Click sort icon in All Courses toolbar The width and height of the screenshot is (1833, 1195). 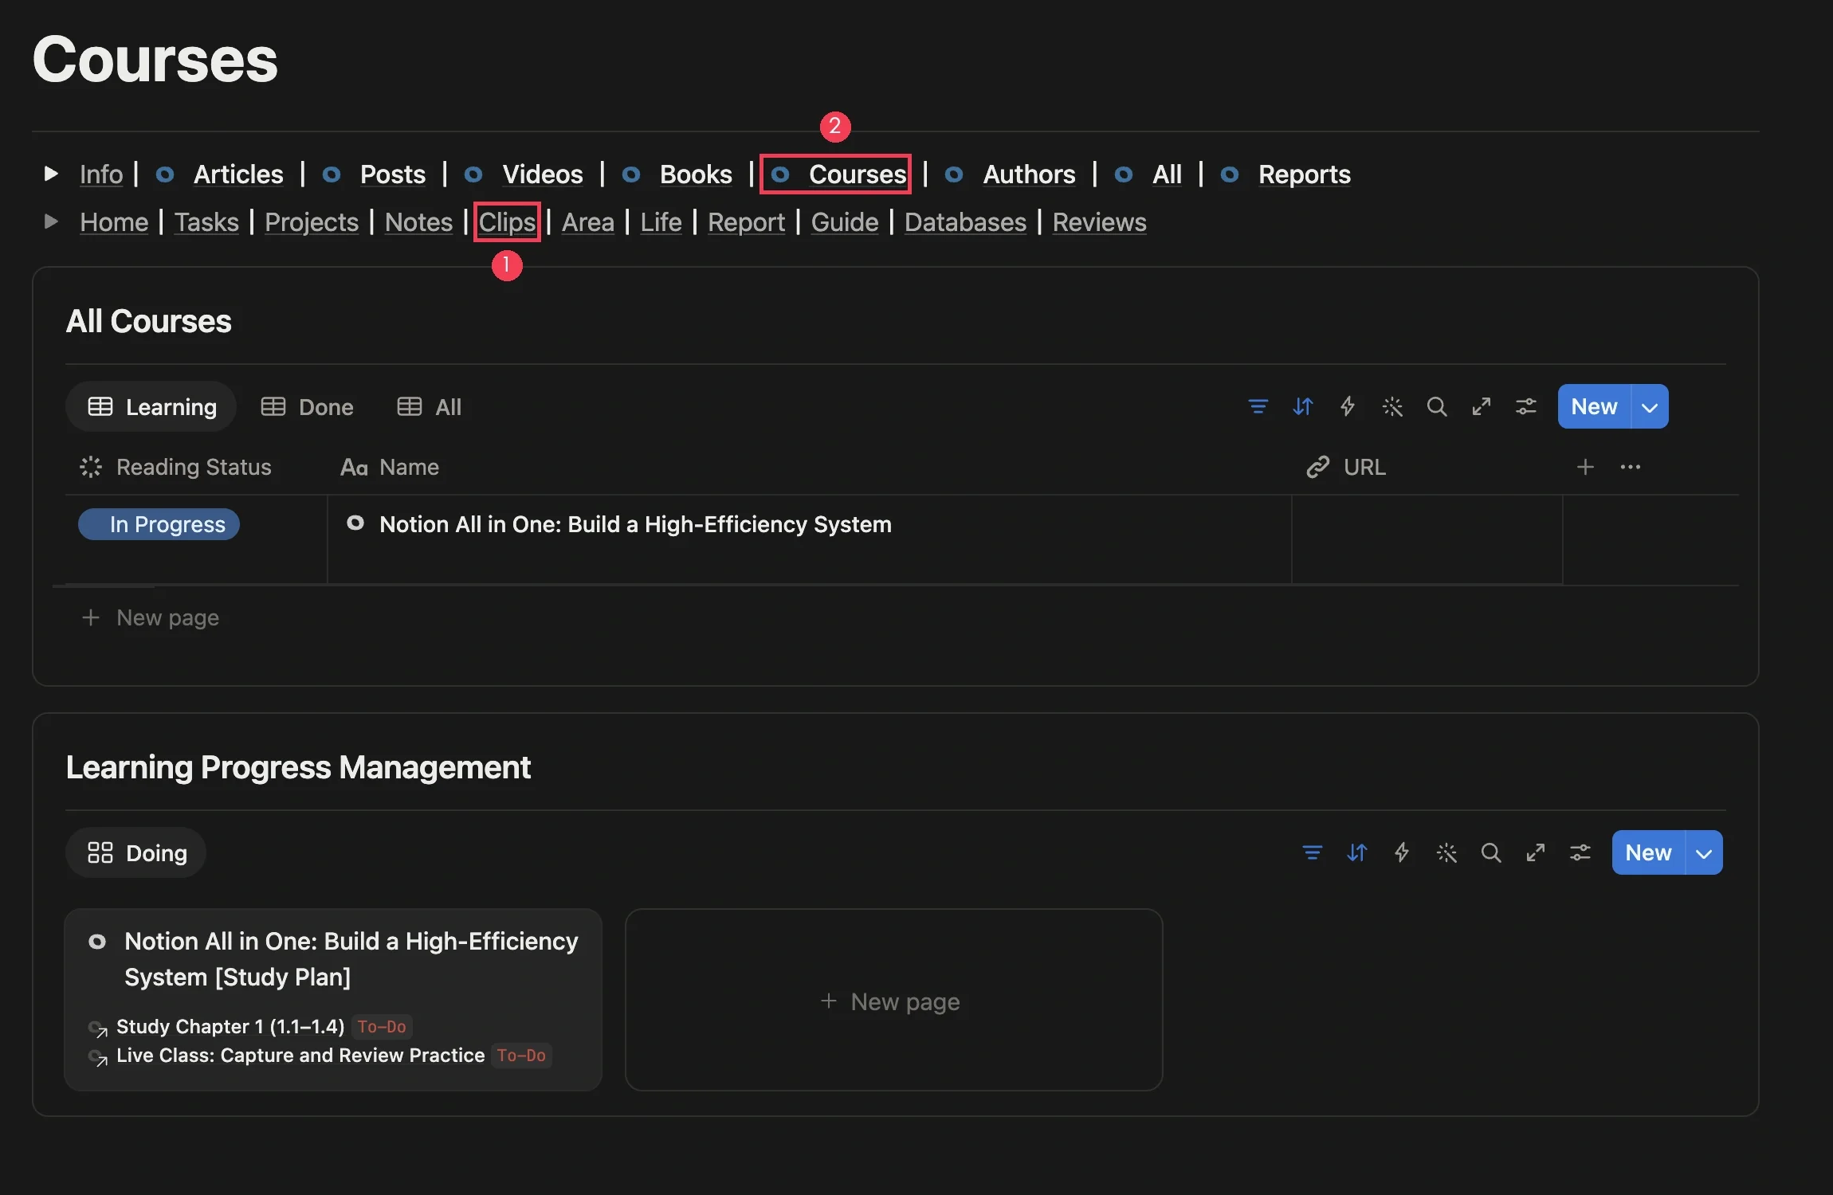click(x=1302, y=406)
